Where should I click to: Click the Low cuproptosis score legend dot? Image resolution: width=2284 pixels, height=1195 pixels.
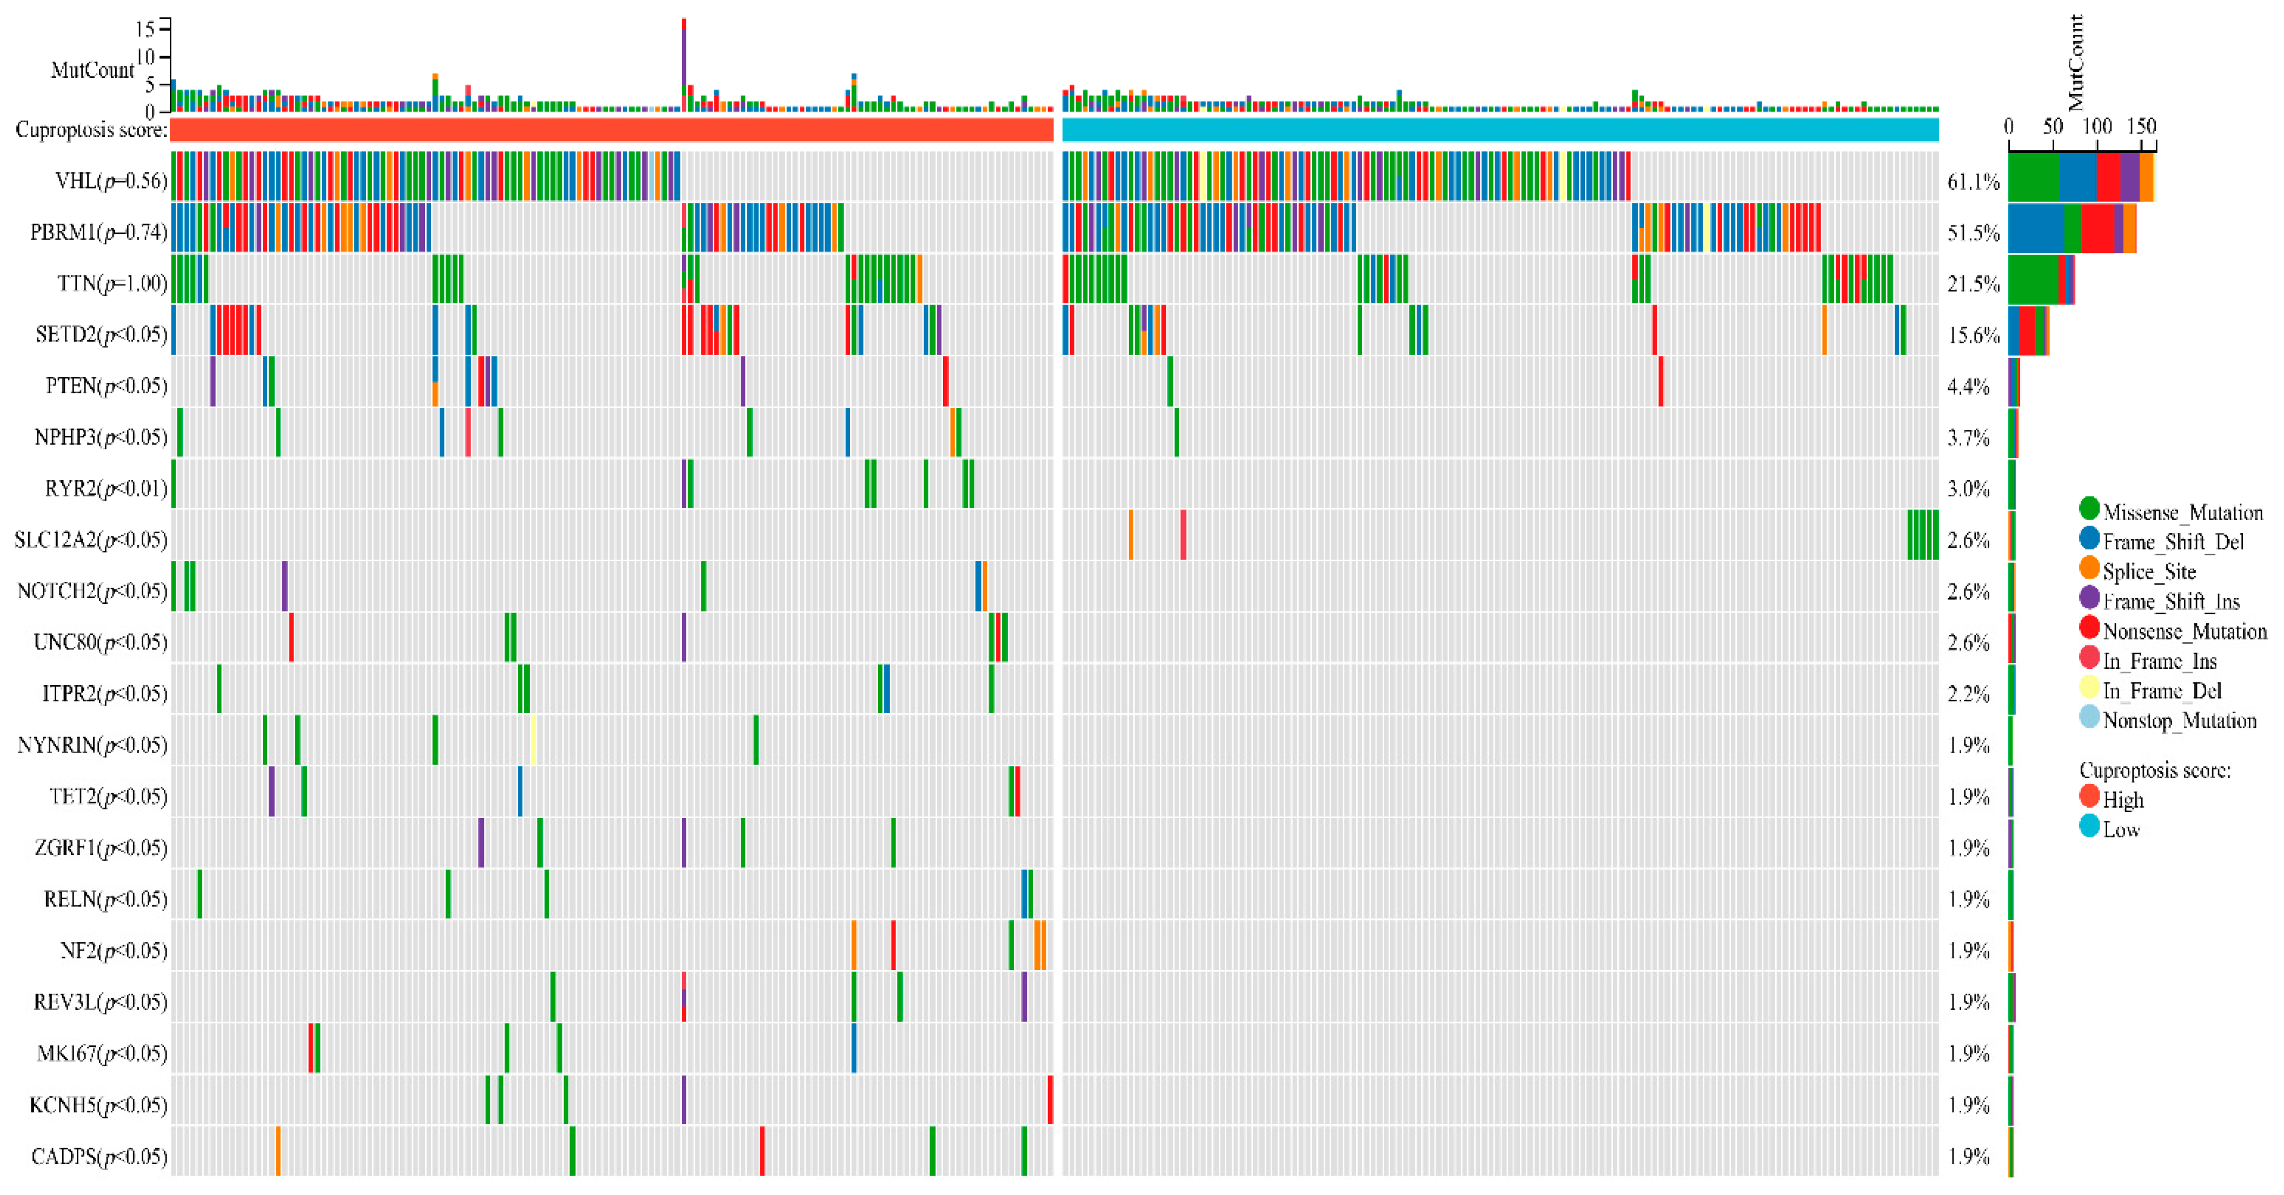(x=2089, y=826)
